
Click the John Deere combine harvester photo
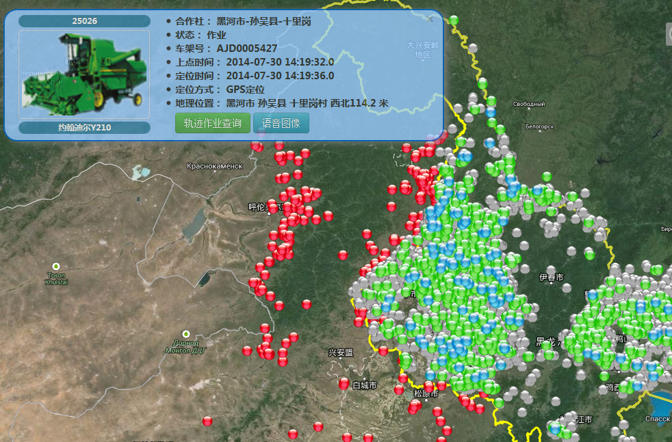(84, 74)
